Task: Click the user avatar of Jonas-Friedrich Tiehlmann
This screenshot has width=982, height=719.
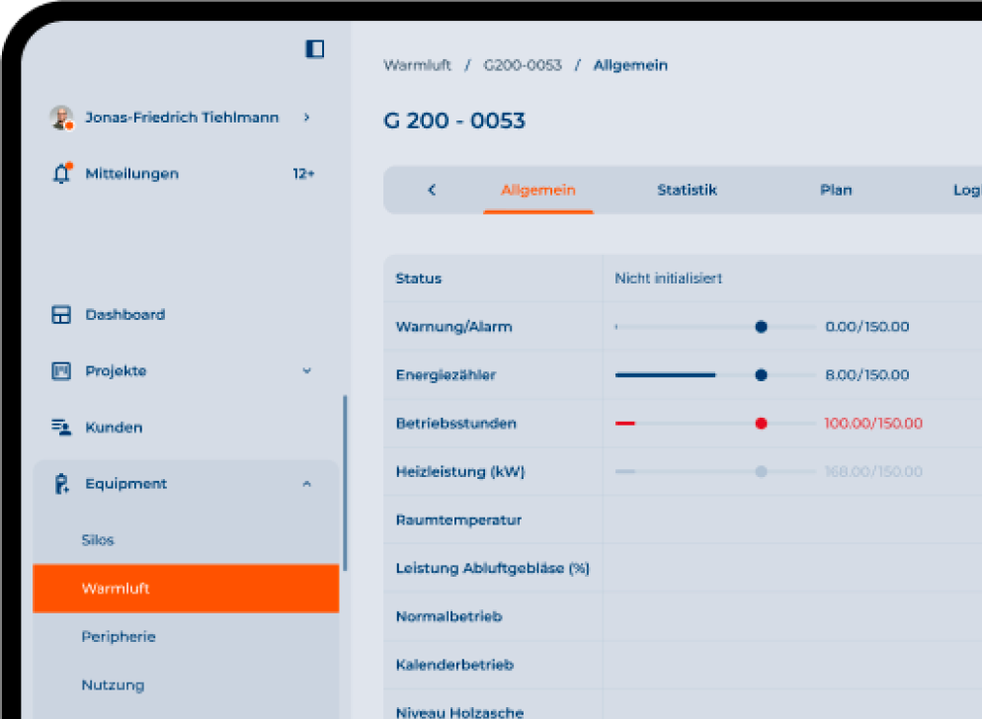Action: tap(61, 118)
